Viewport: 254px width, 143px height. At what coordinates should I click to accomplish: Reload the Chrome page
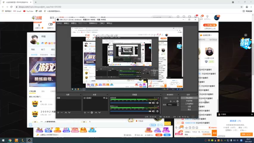pos(11,7)
